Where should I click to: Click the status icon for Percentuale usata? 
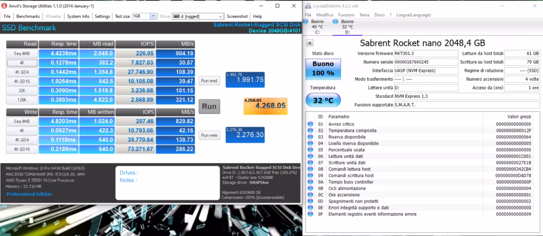(310, 150)
